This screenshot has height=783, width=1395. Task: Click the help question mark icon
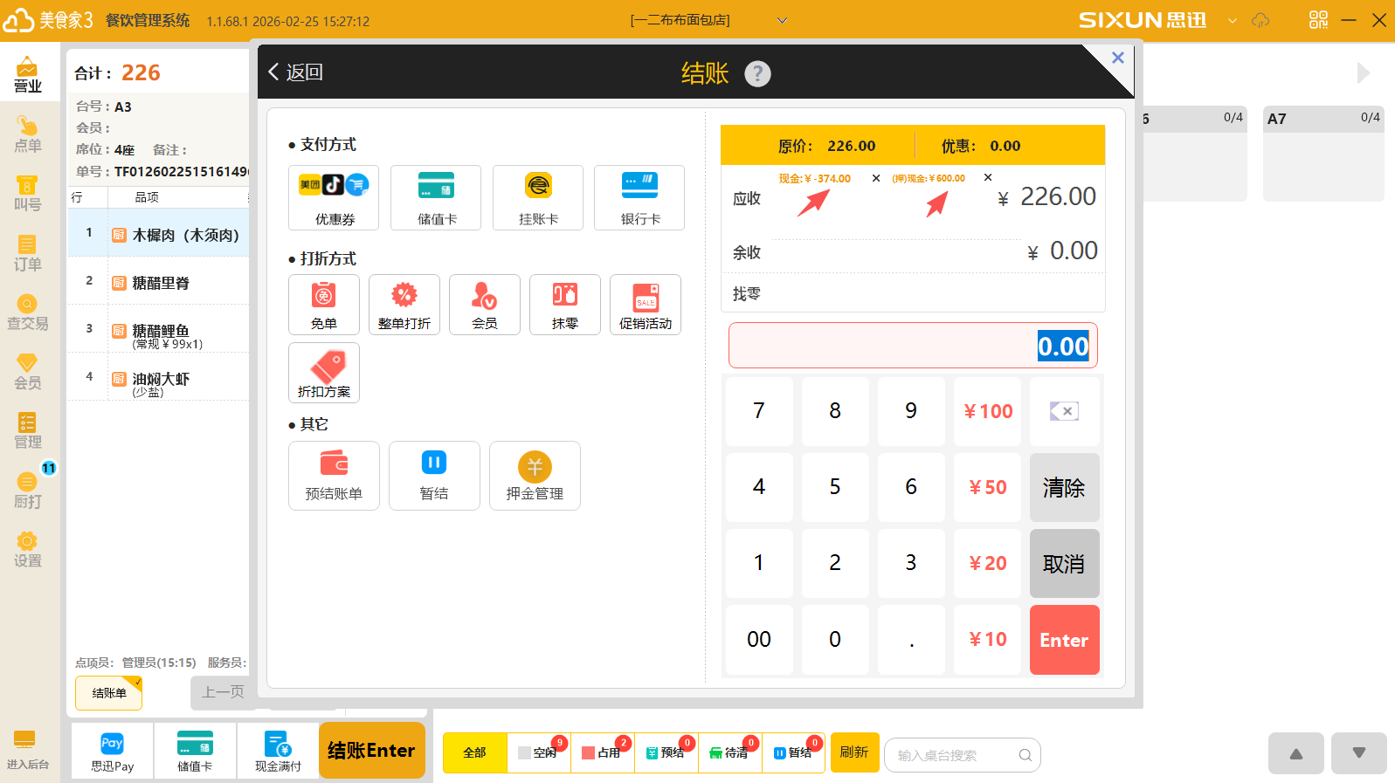(757, 73)
